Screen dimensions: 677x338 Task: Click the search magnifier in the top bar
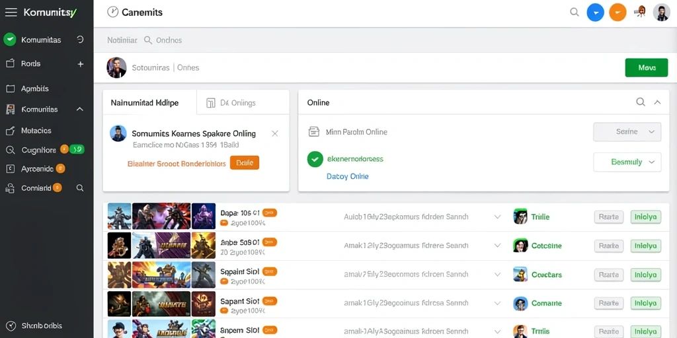pyautogui.click(x=575, y=13)
